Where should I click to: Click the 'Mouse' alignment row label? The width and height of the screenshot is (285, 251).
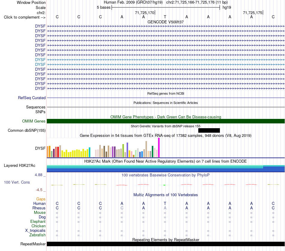point(40,213)
